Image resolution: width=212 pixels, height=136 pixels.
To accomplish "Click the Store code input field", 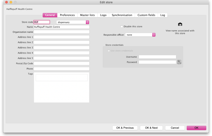I will tap(42, 22).
